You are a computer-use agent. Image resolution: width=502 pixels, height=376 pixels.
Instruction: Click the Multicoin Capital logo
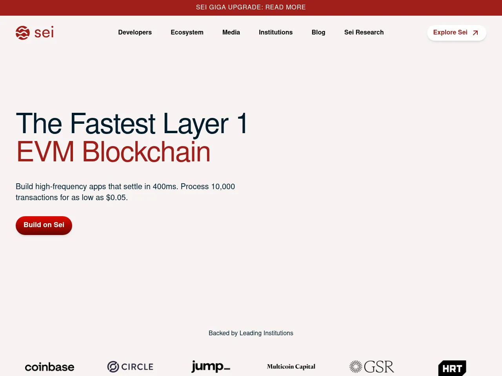[x=291, y=367]
